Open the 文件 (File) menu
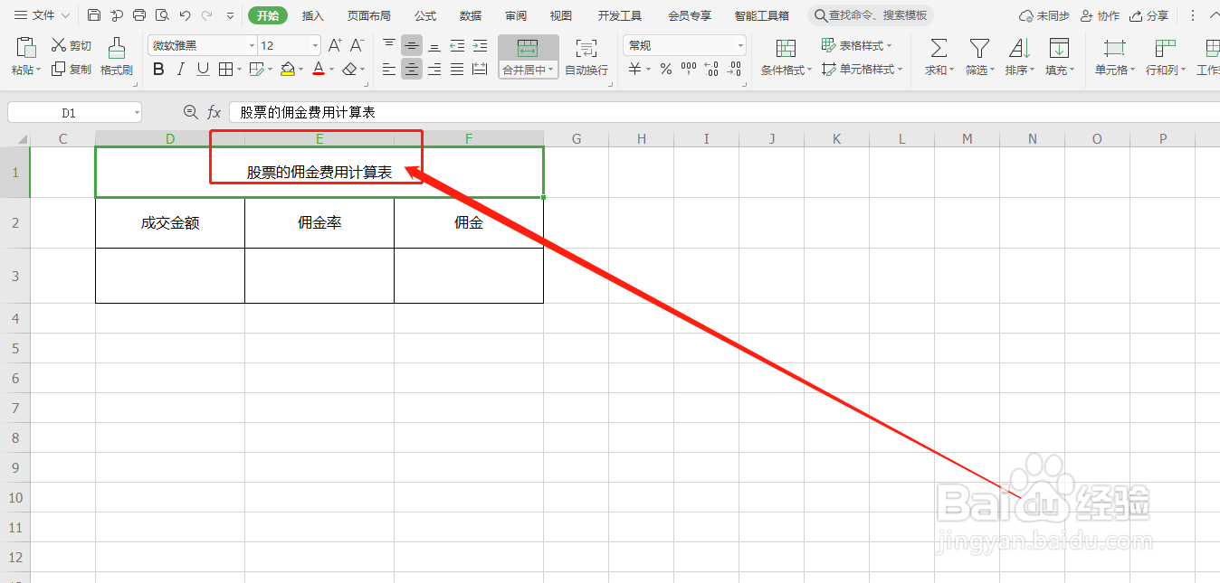The width and height of the screenshot is (1220, 583). [x=43, y=15]
